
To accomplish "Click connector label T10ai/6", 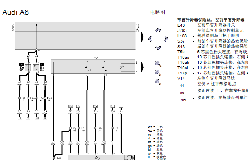I will 49,99.
